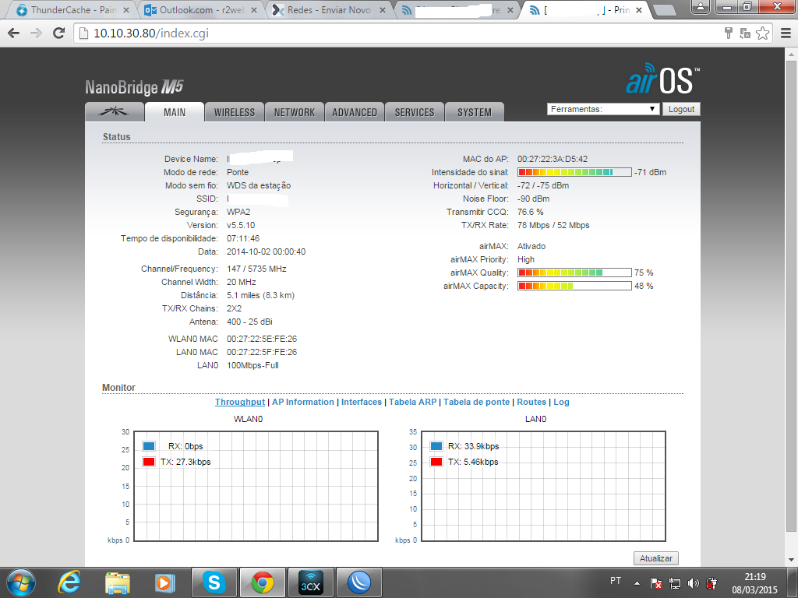The image size is (798, 598).
Task: Expand the Ferramentas dropdown
Action: point(603,109)
